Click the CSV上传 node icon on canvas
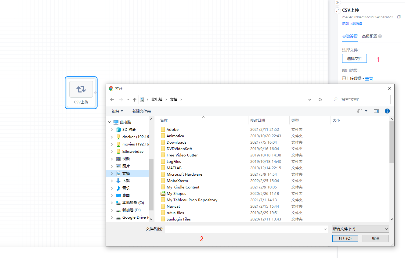 pos(81,89)
